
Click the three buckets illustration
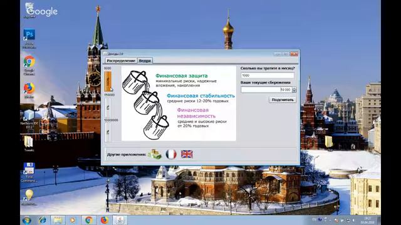coord(146,104)
